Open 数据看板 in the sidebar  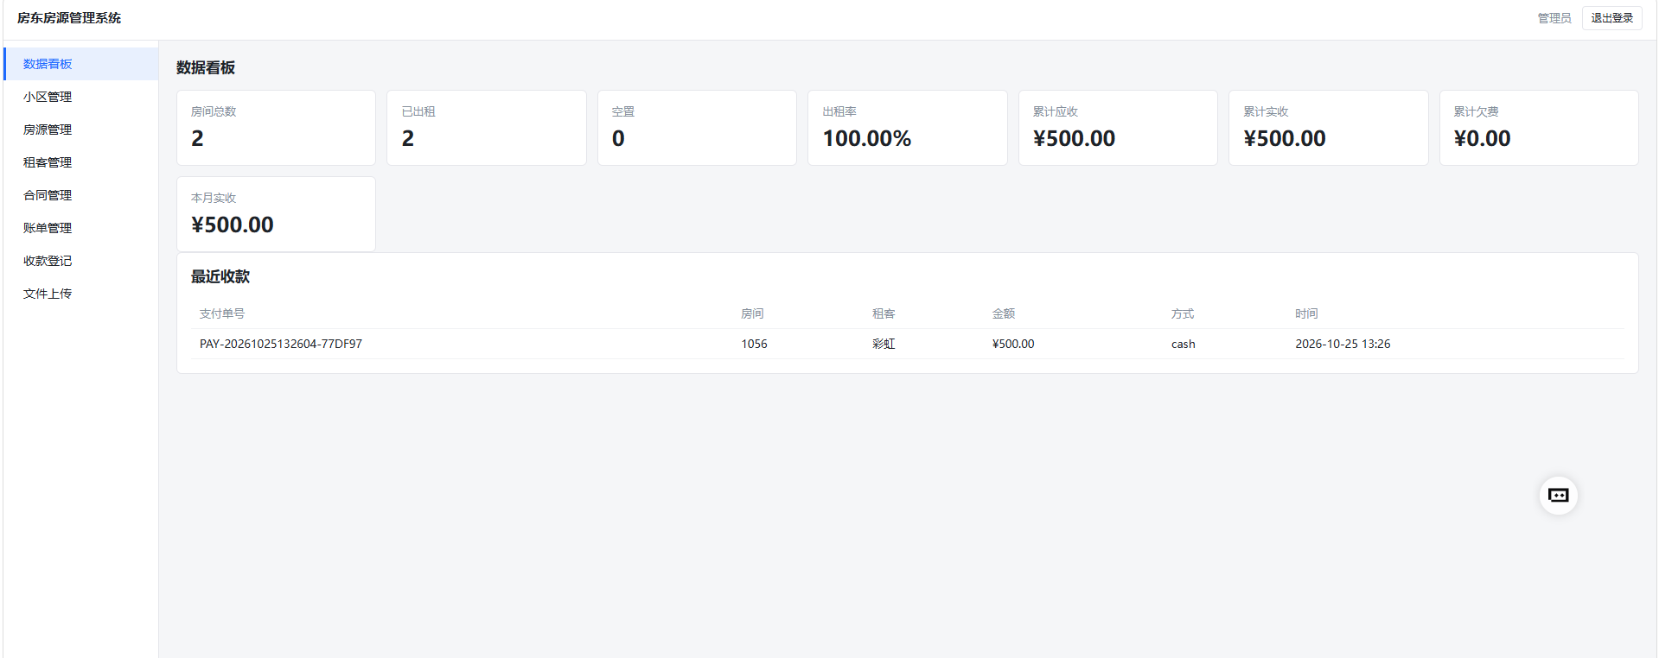point(81,64)
